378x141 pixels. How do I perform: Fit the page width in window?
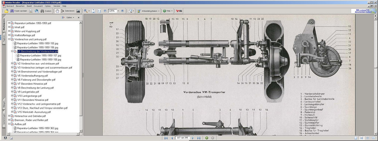click(99, 11)
